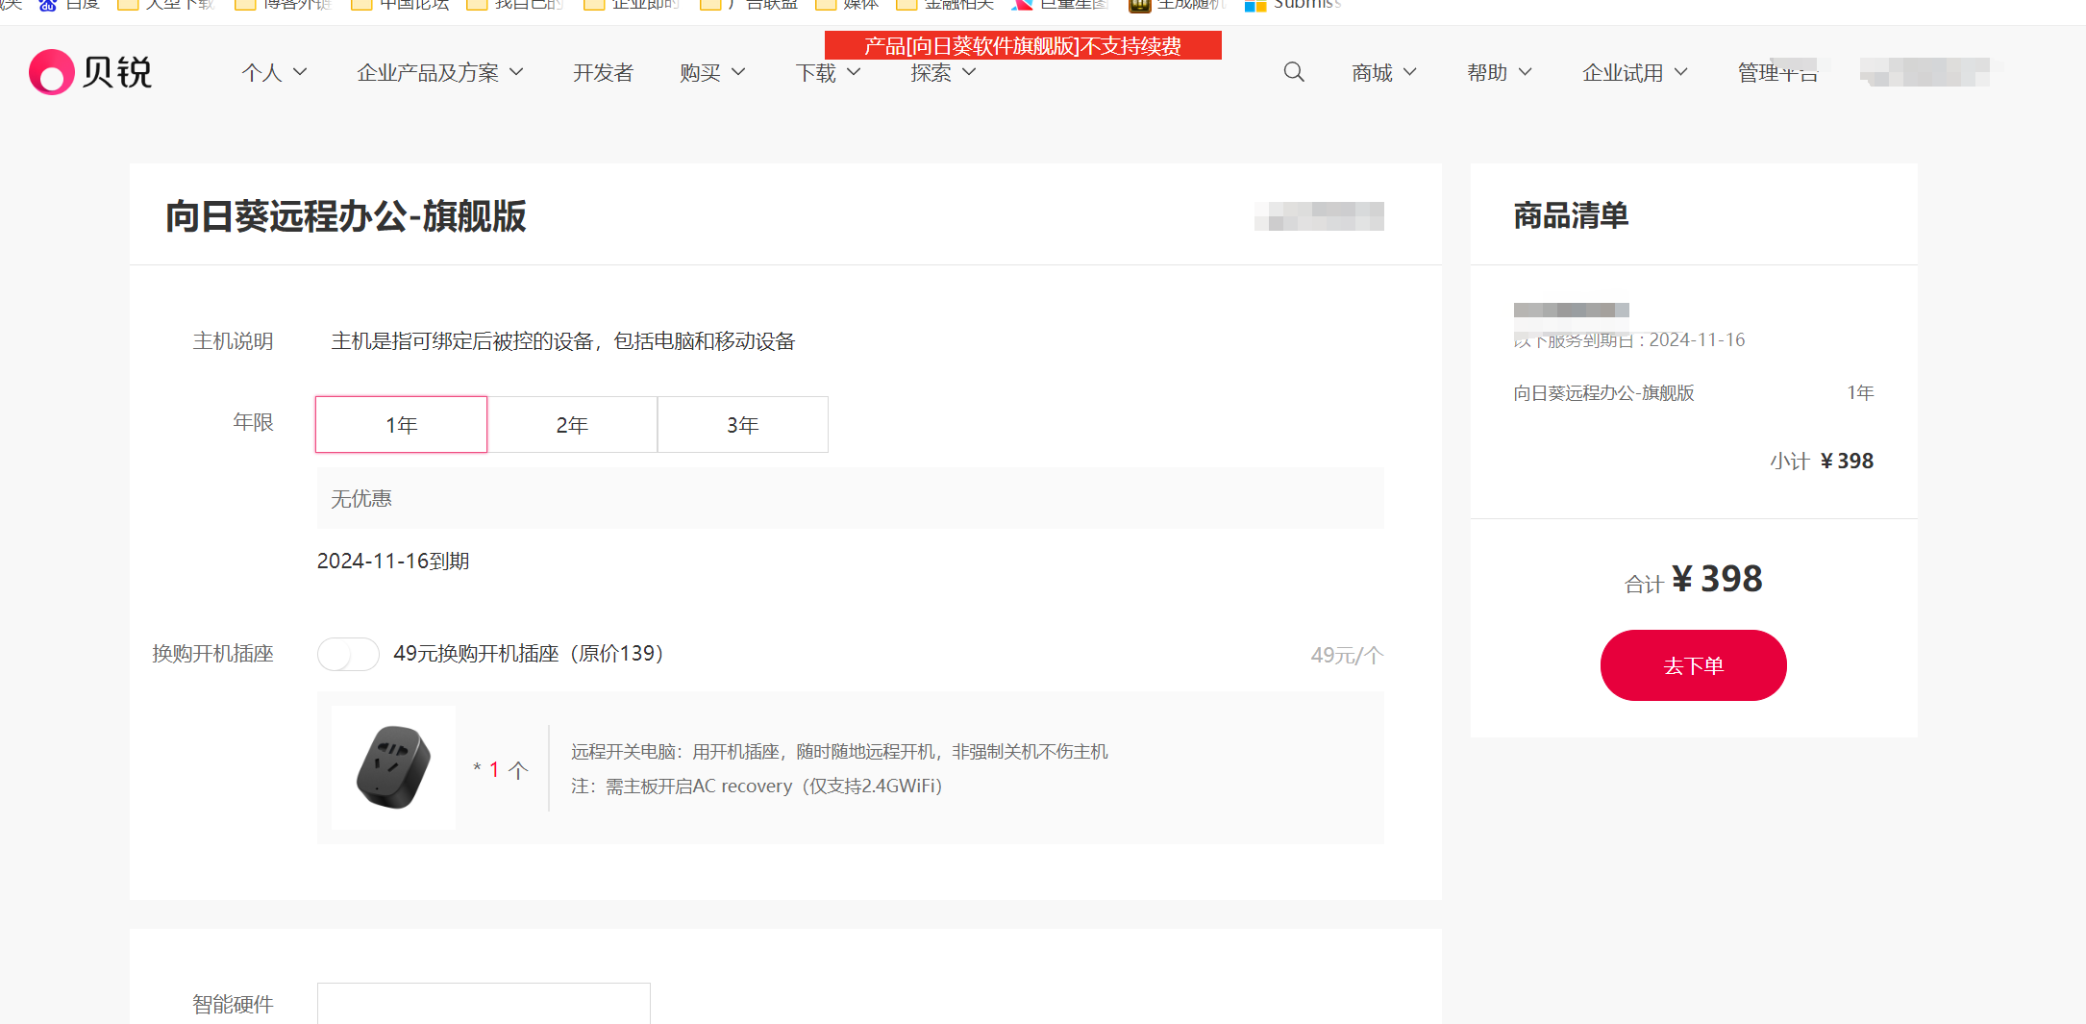Expand the 企业产品及方案 menu
The width and height of the screenshot is (2086, 1024).
tap(440, 72)
